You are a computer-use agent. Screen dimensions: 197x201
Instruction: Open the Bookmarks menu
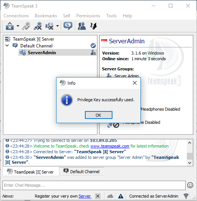46,16
